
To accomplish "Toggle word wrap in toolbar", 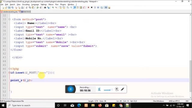I will pos(68,7).
